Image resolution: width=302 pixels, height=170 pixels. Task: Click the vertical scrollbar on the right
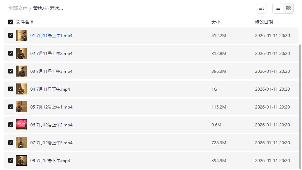tap(300, 103)
